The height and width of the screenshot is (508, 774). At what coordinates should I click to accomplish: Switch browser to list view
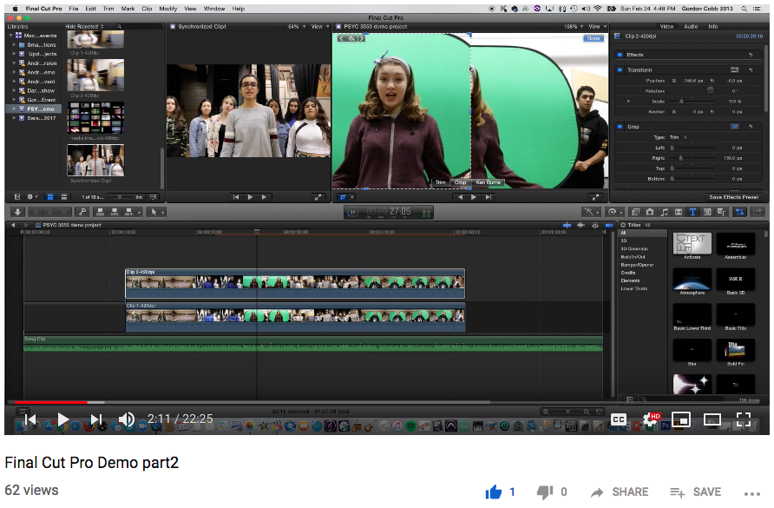tap(64, 197)
